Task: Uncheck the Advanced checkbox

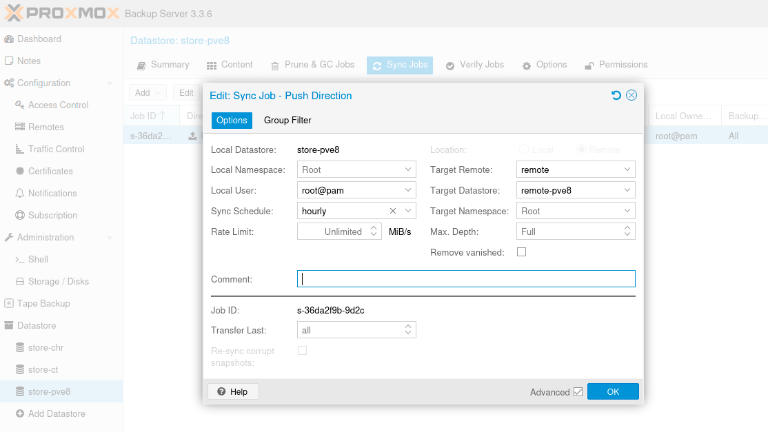Action: pos(578,392)
